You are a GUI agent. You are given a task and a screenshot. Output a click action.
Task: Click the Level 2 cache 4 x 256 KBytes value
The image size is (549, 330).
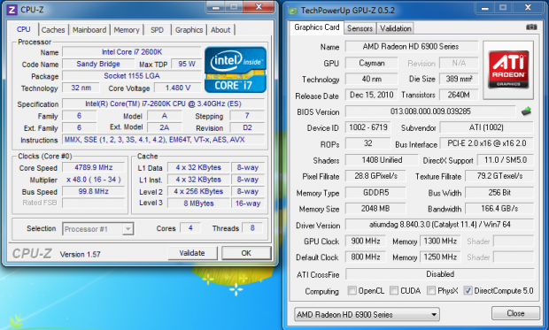click(x=198, y=191)
